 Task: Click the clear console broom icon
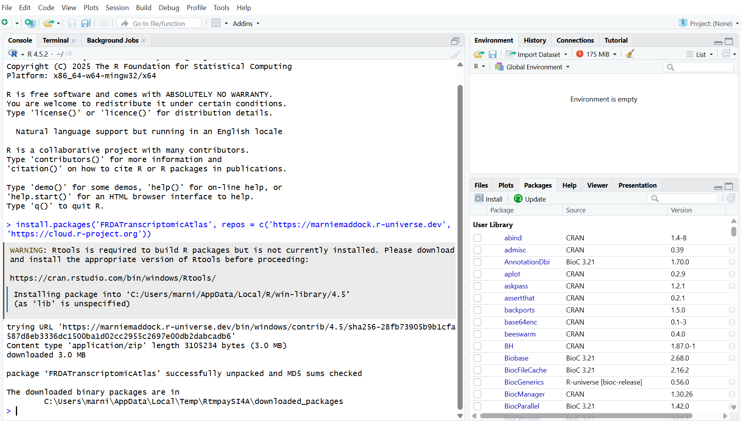click(456, 54)
